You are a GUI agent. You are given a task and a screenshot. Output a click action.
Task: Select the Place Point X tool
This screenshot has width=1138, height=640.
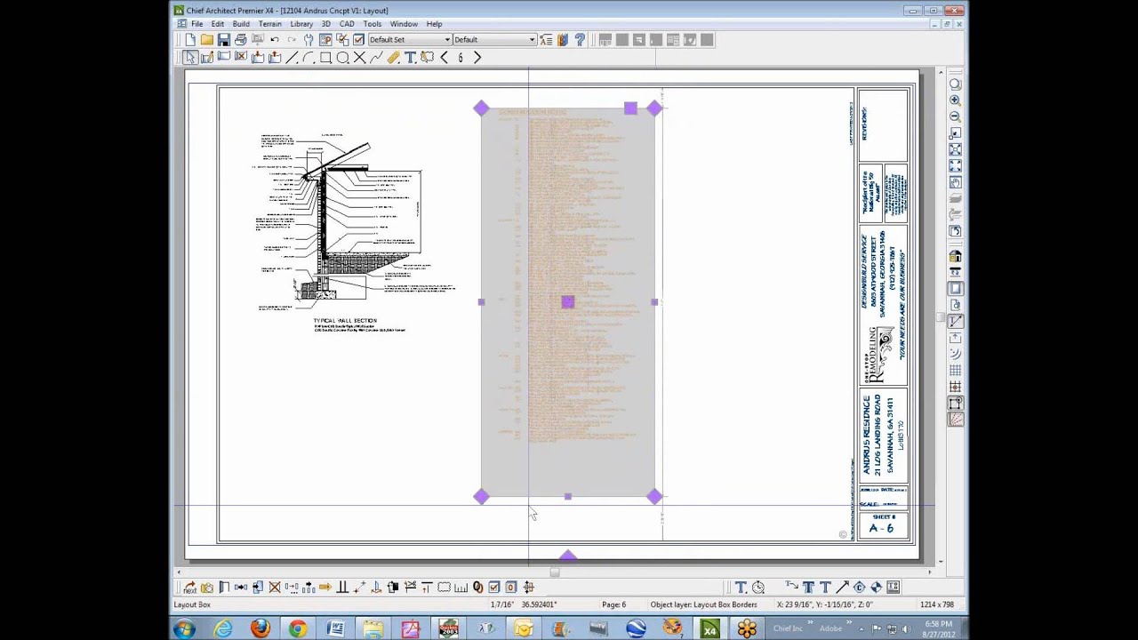359,58
